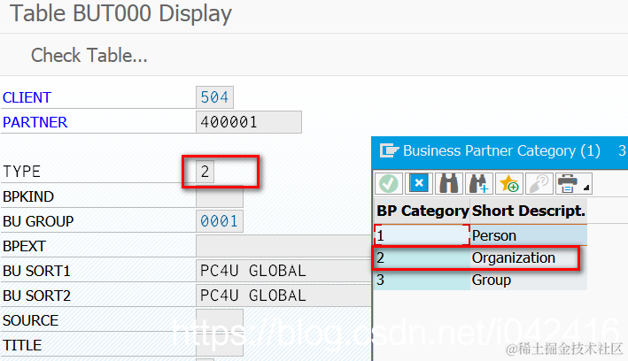Click CLIENT value field 504
This screenshot has height=361, width=628.
(214, 97)
